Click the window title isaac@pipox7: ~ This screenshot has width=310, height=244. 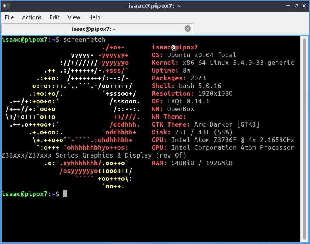(155, 6)
